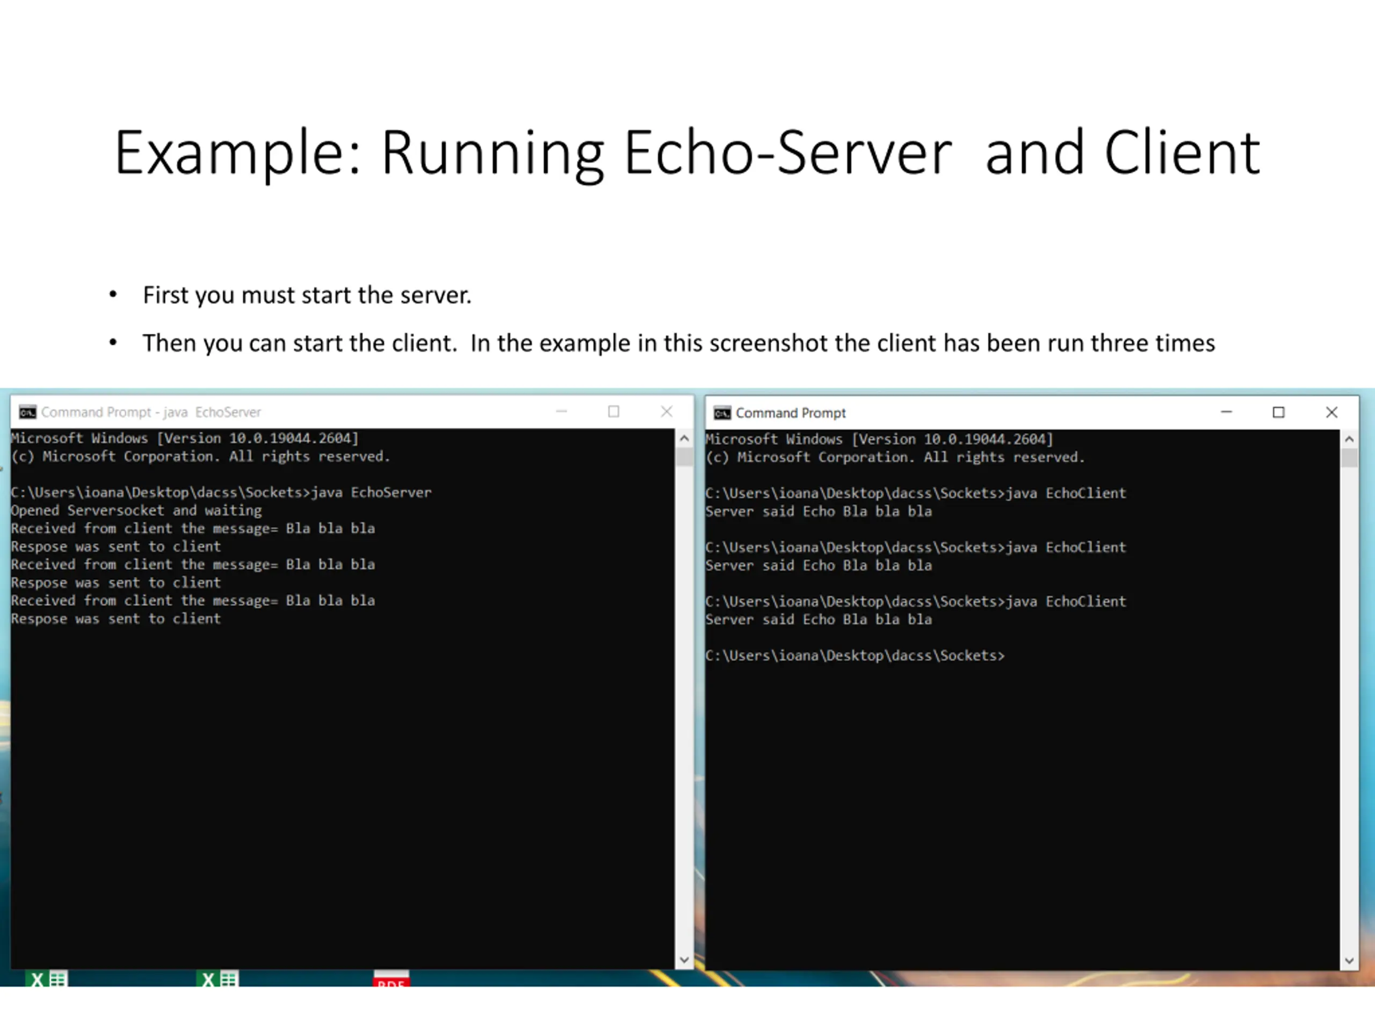Click 'Opened Serversocket and waiting' line
Image resolution: width=1375 pixels, height=1031 pixels.
(x=136, y=510)
